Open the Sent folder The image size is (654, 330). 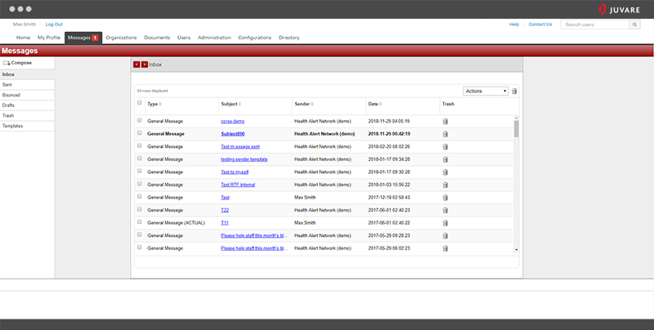(x=27, y=85)
